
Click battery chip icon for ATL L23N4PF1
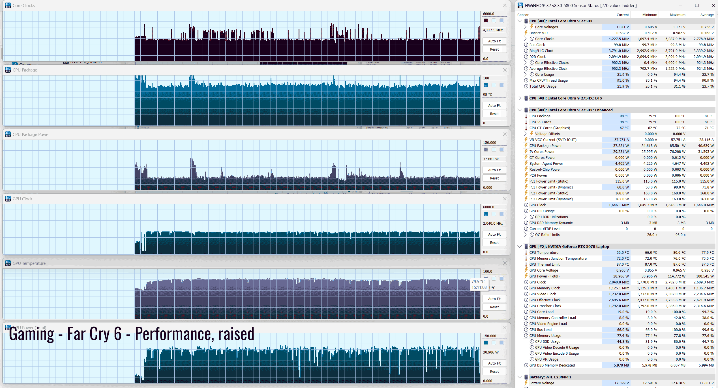(526, 377)
